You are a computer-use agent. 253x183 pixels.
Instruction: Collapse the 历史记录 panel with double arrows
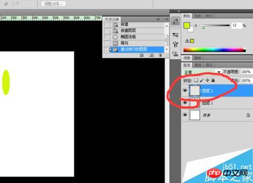[x=158, y=19]
